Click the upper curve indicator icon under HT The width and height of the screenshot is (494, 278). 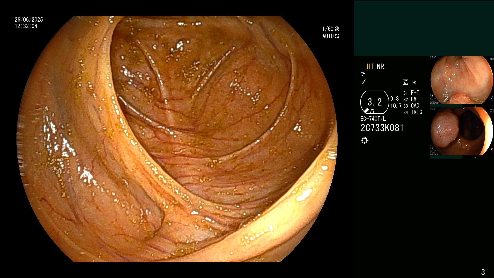click(364, 74)
